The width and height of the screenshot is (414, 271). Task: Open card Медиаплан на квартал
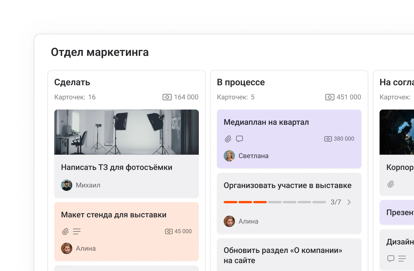click(289, 139)
